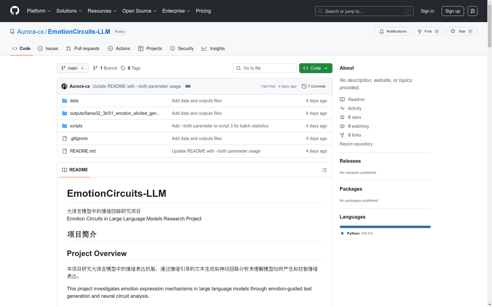Image resolution: width=492 pixels, height=307 pixels.
Task: Expand the Solutions menu
Action: click(69, 11)
